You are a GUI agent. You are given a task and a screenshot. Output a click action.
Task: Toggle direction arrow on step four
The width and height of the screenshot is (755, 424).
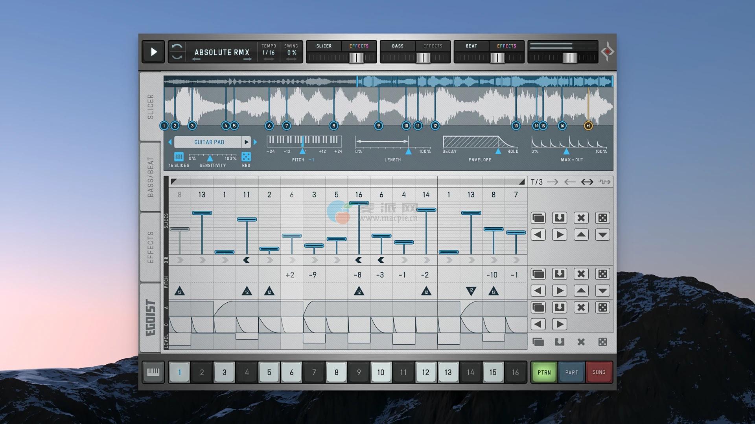click(247, 260)
